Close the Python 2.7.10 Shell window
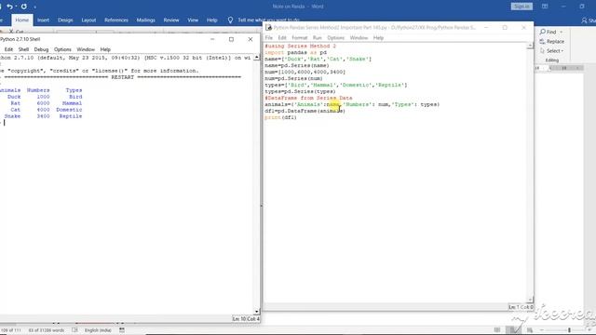 (x=251, y=39)
